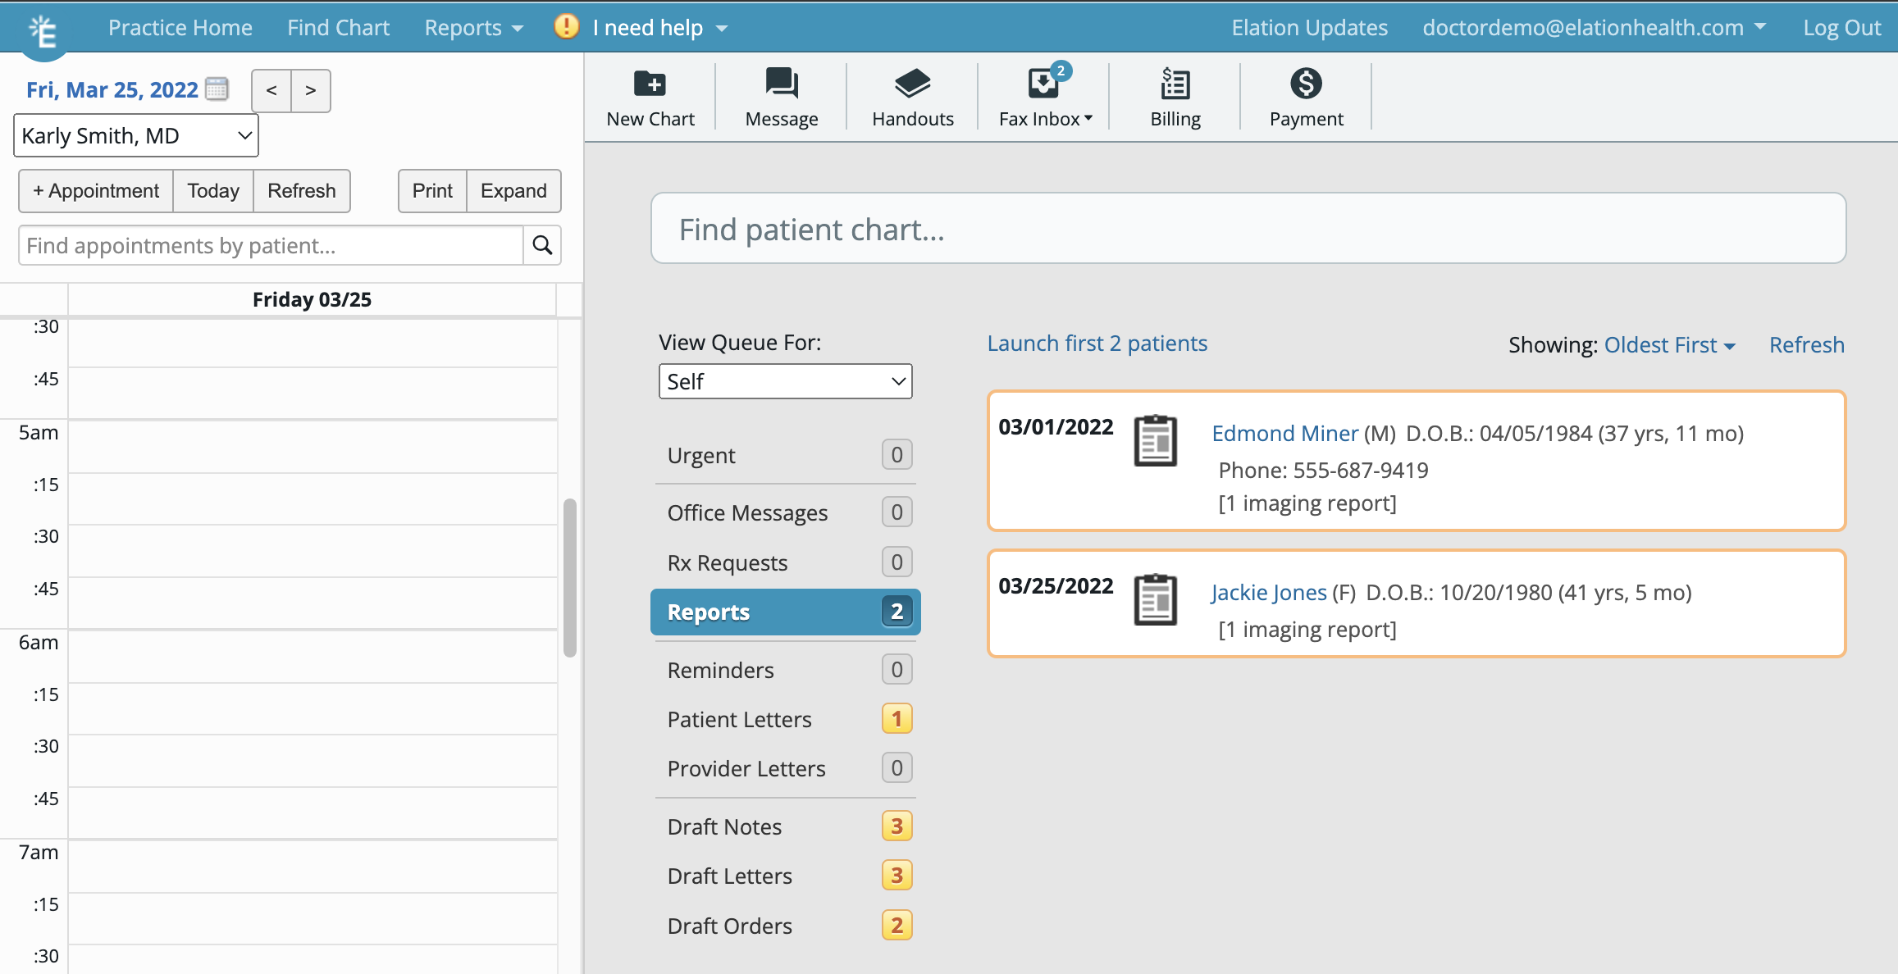The width and height of the screenshot is (1898, 974).
Task: Go to the next day with the arrow
Action: tap(310, 90)
